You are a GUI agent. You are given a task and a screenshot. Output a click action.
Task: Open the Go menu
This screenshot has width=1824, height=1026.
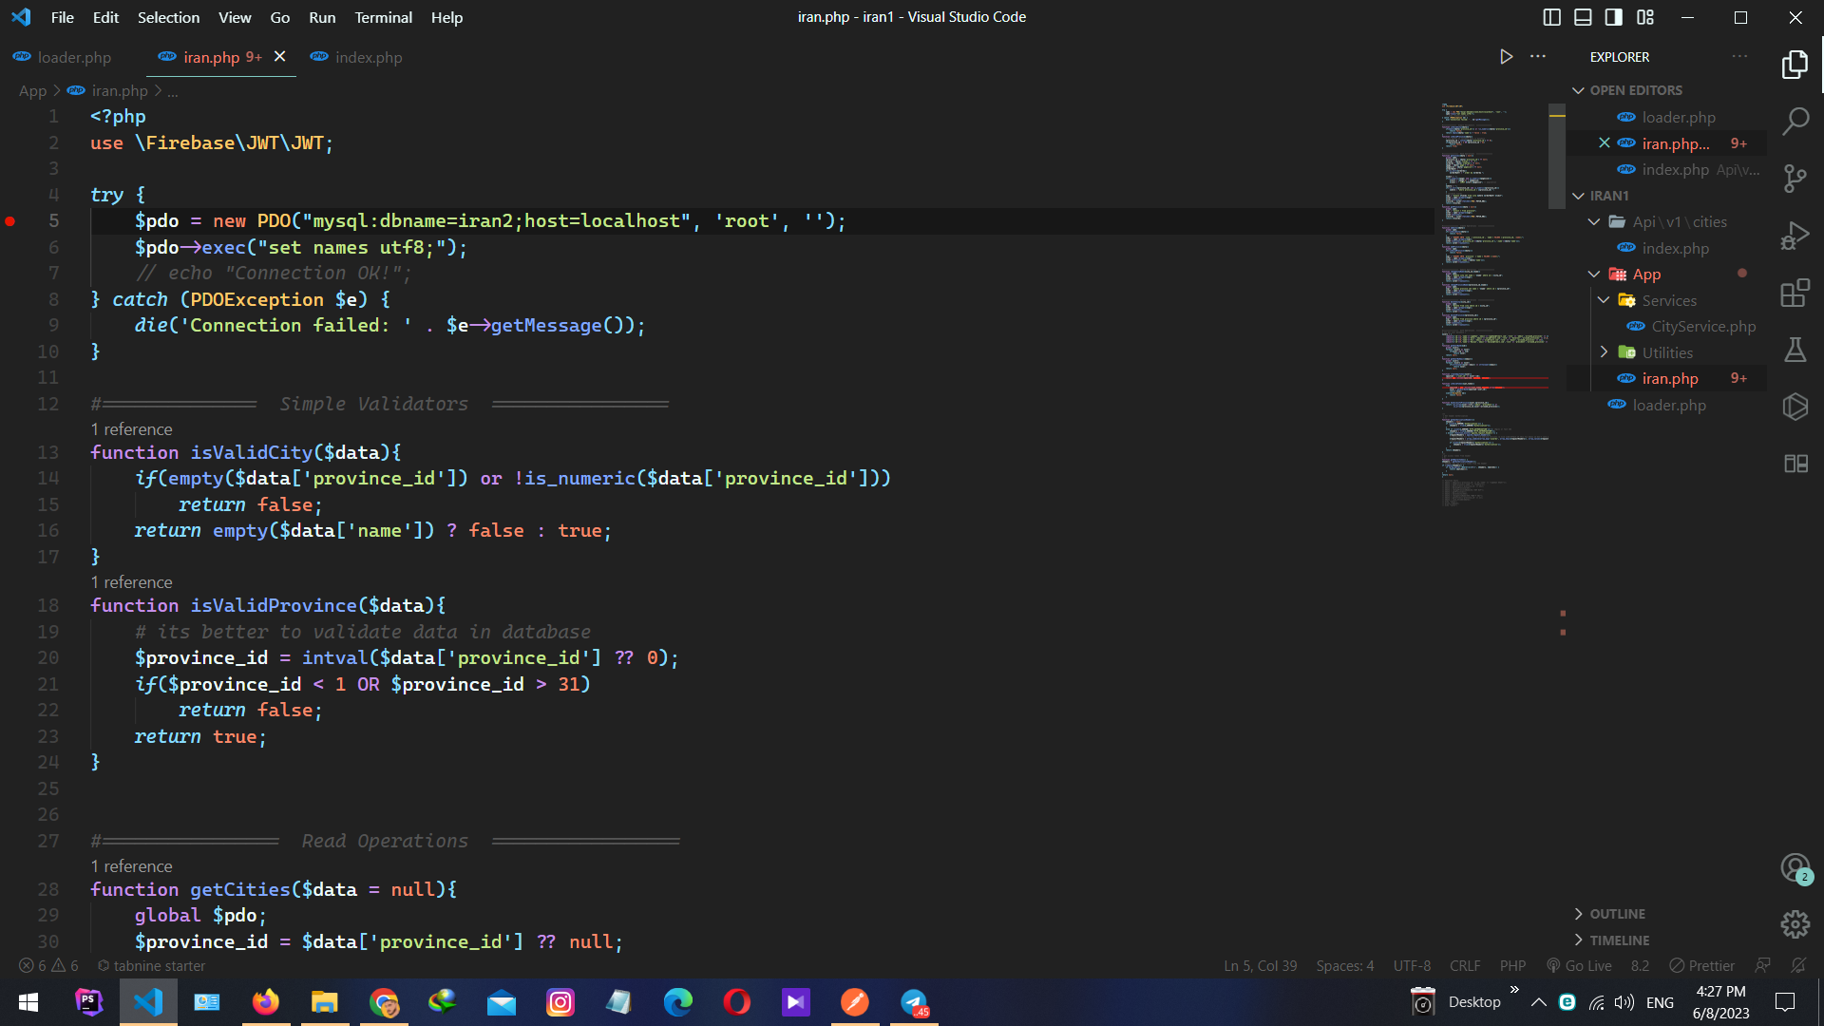click(x=279, y=17)
